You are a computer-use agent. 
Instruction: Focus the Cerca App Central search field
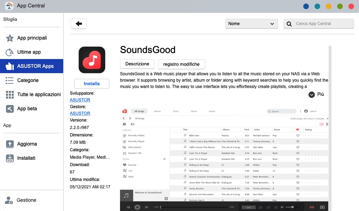pos(319,24)
